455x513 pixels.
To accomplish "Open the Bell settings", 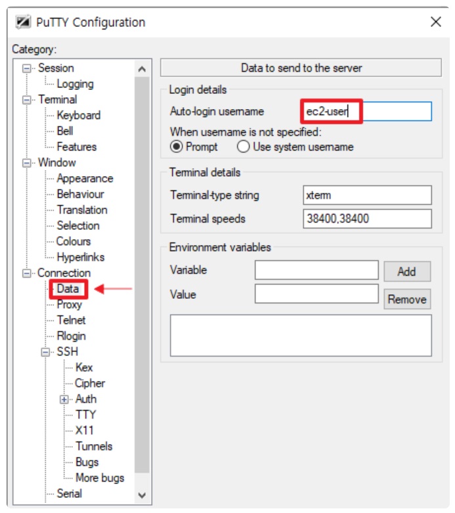I will coord(65,131).
